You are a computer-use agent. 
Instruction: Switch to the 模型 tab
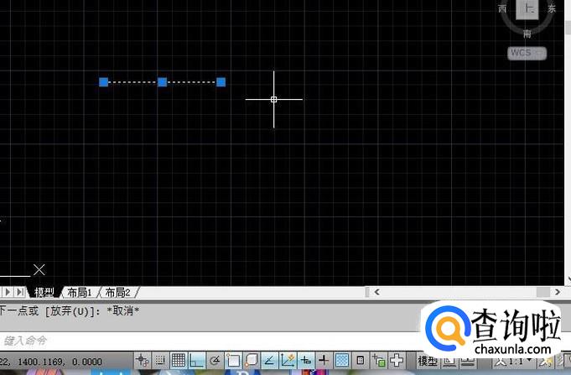point(44,292)
